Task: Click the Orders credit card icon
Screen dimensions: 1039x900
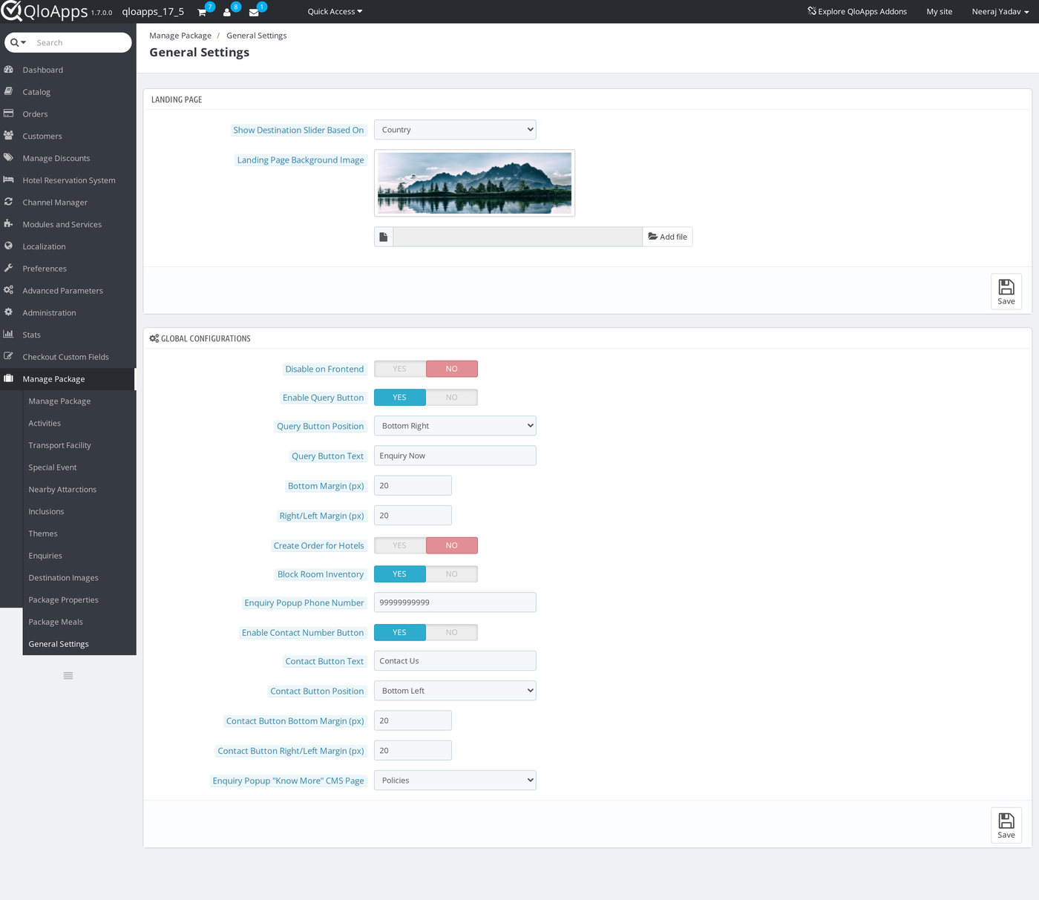Action: (x=9, y=114)
